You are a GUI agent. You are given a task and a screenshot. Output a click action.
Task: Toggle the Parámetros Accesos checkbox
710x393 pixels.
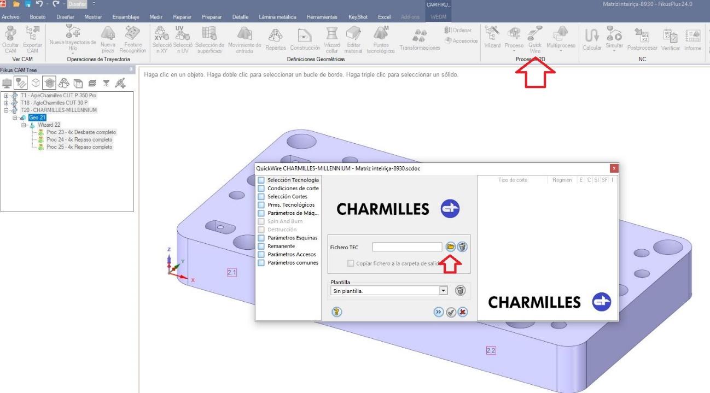pyautogui.click(x=261, y=254)
